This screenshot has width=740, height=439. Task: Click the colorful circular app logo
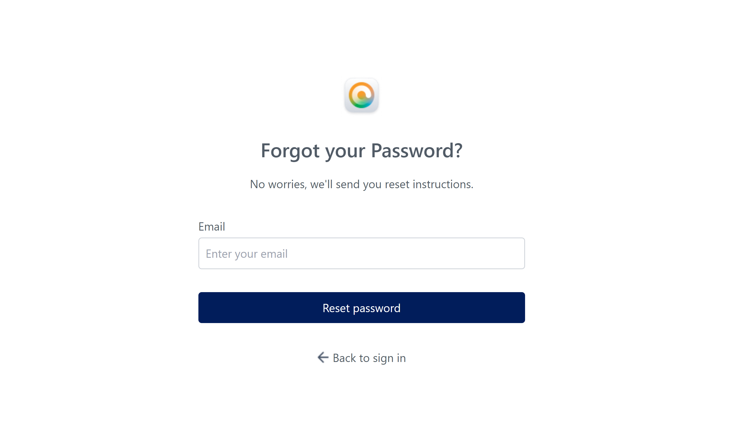[x=361, y=95]
